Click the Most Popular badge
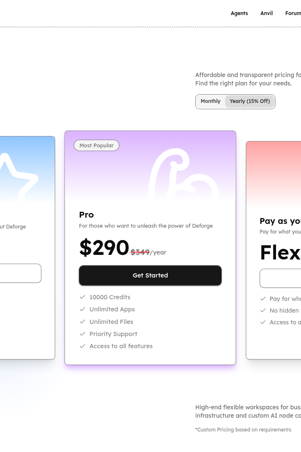This screenshot has height=452, width=301. tap(97, 145)
